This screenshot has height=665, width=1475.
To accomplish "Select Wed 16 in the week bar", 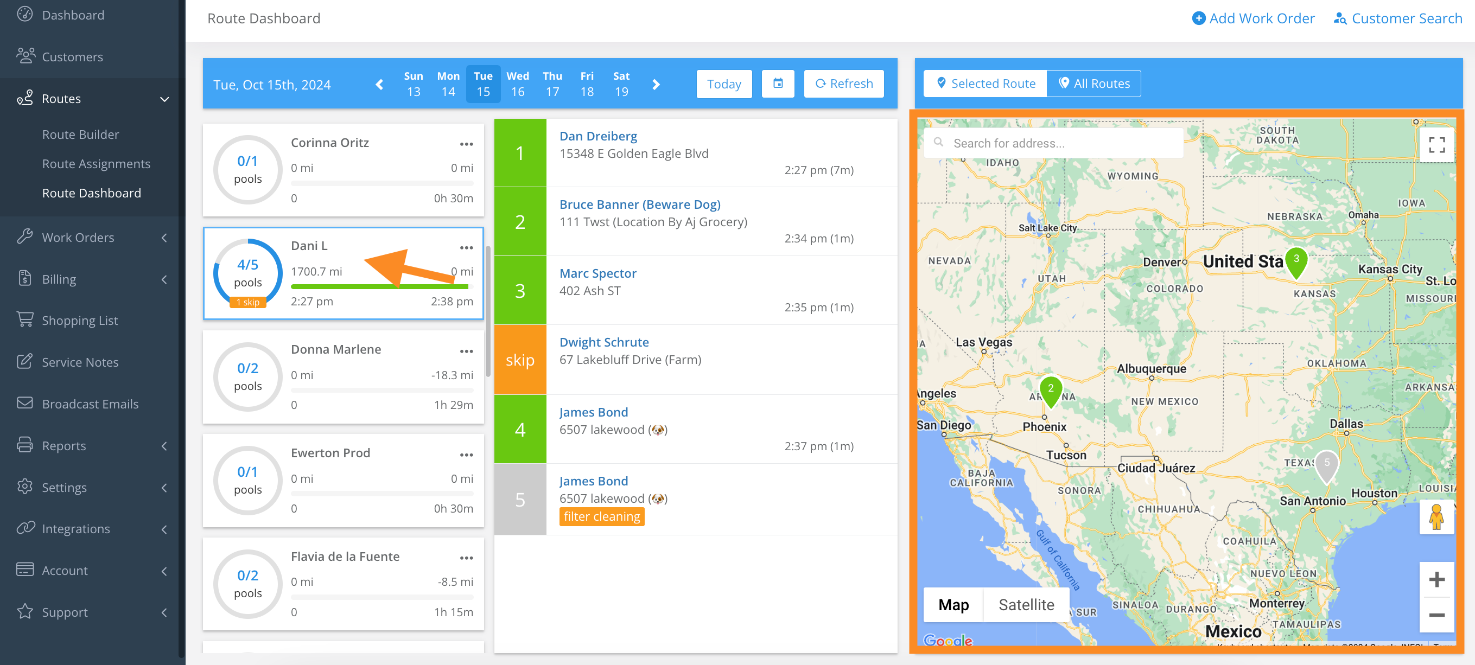I will [518, 84].
